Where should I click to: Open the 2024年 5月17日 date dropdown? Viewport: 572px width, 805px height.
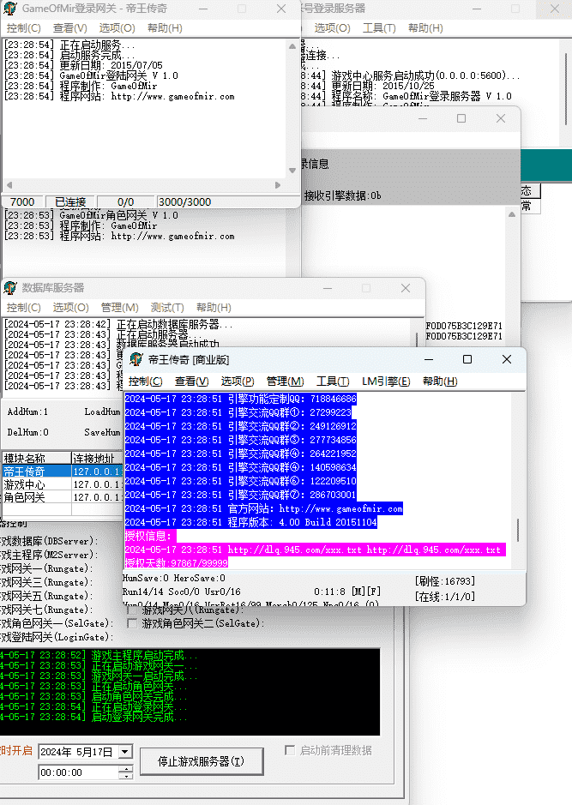(x=125, y=752)
